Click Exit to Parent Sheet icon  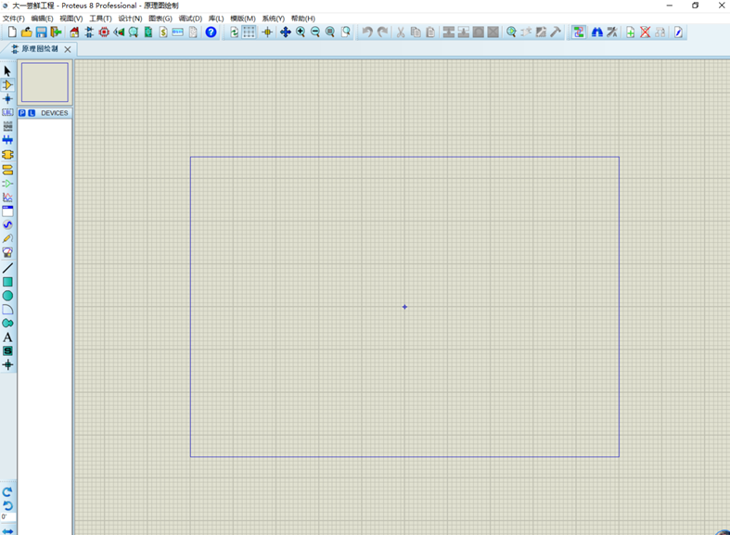[660, 32]
